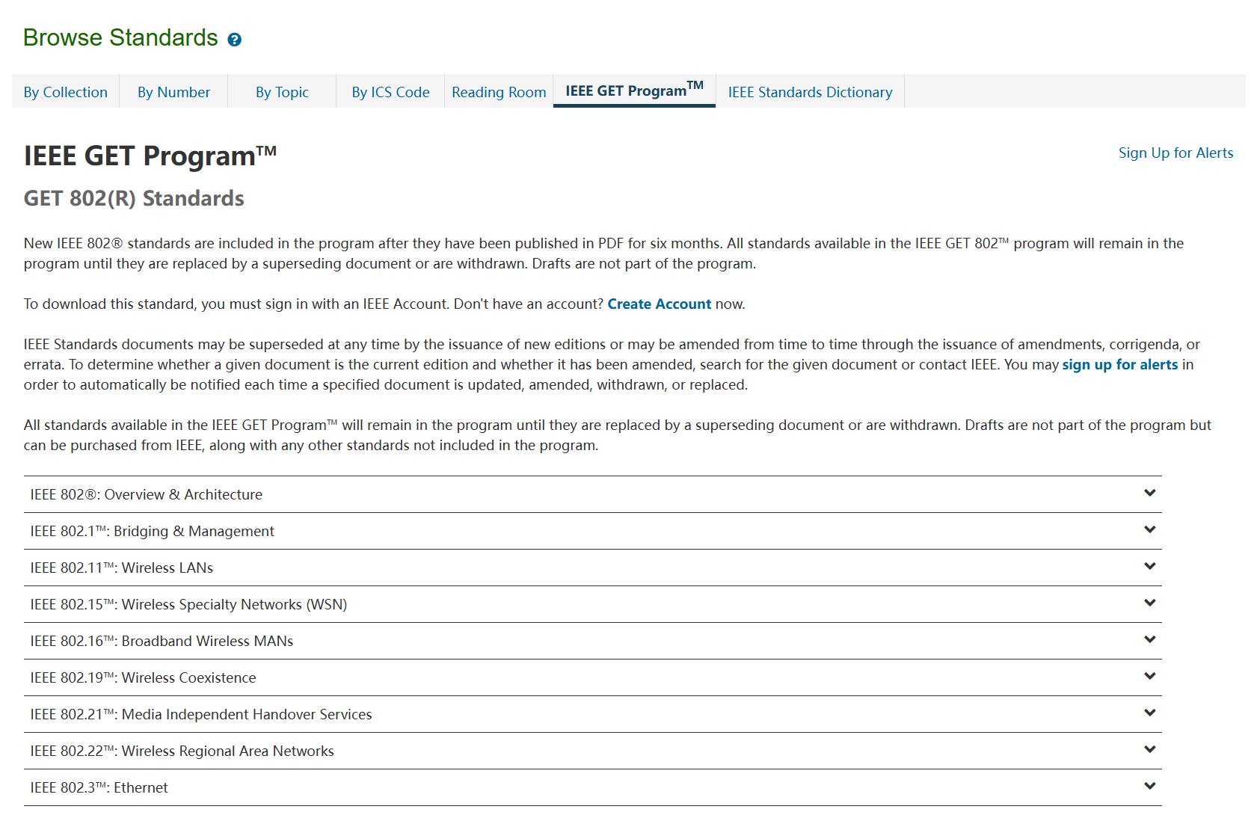Follow the inline sign up for alerts link
1257x827 pixels.
1119,364
